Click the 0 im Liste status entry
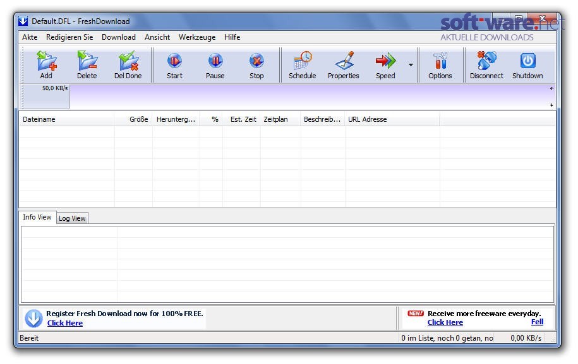Viewport: 578px width, 364px height. point(447,338)
